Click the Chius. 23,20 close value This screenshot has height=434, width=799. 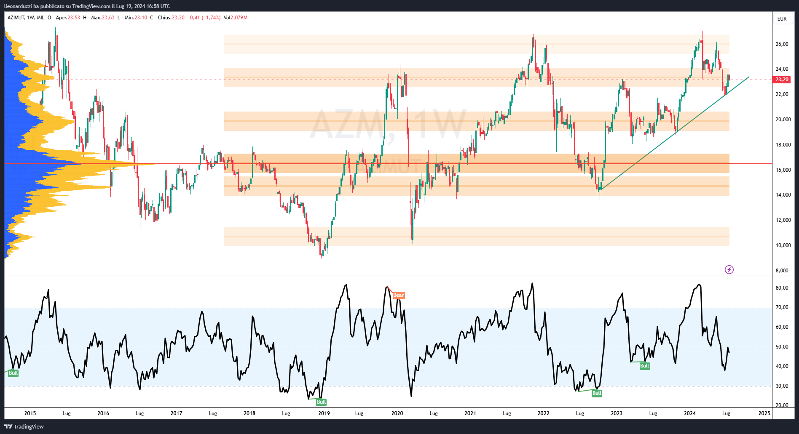pos(167,18)
